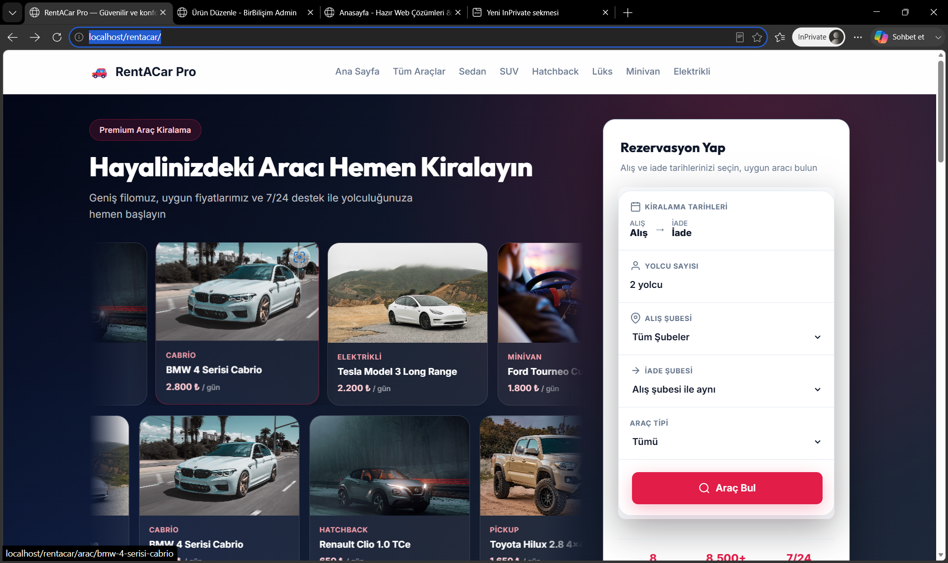Screen dimensions: 948x563
Task: Expand the Alış Şubesi Tüm Şubeler dropdown
Action: click(x=726, y=337)
